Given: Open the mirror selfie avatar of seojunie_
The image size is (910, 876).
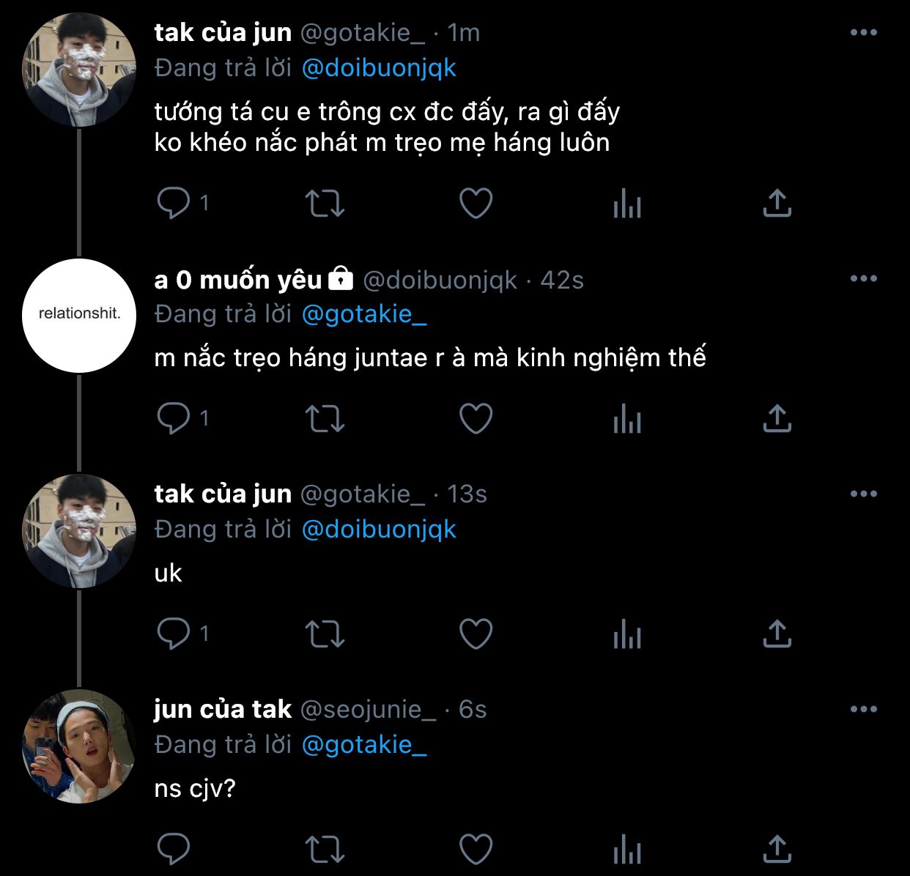Looking at the screenshot, I should coord(79,746).
